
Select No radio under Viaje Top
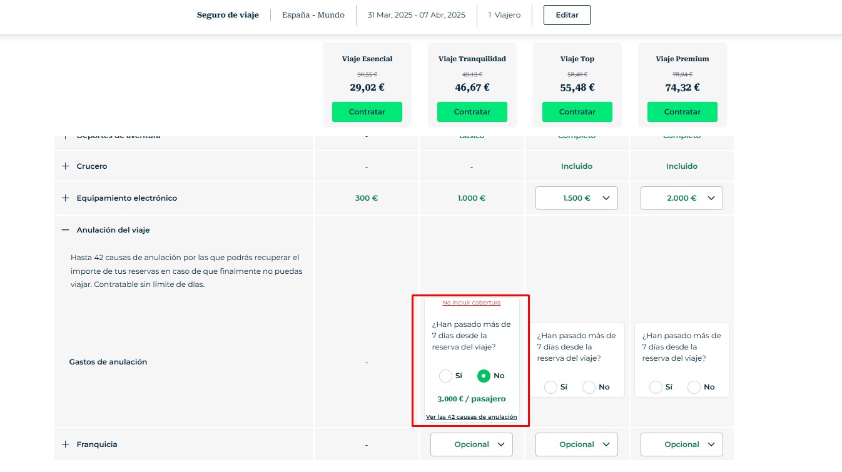pyautogui.click(x=589, y=387)
